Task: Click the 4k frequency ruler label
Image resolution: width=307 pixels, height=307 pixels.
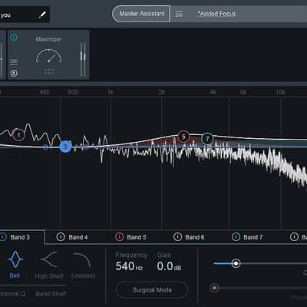Action: pos(213,92)
